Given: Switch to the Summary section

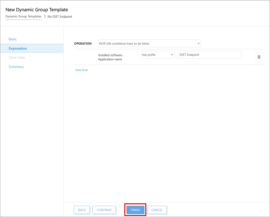Looking at the screenshot, I should coord(16,67).
